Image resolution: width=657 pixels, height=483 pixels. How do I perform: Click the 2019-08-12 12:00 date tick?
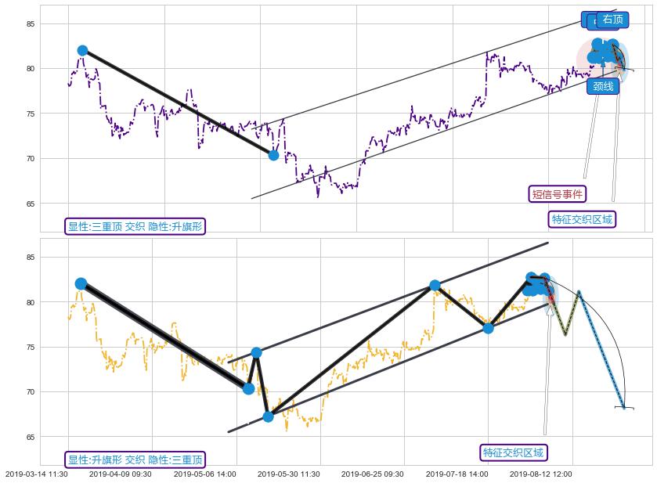[x=541, y=474]
